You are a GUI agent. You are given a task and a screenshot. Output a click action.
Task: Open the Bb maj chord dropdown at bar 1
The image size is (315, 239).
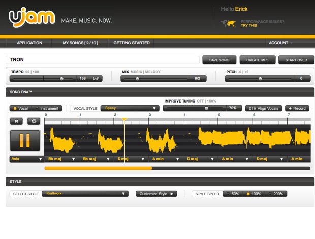[96, 159]
